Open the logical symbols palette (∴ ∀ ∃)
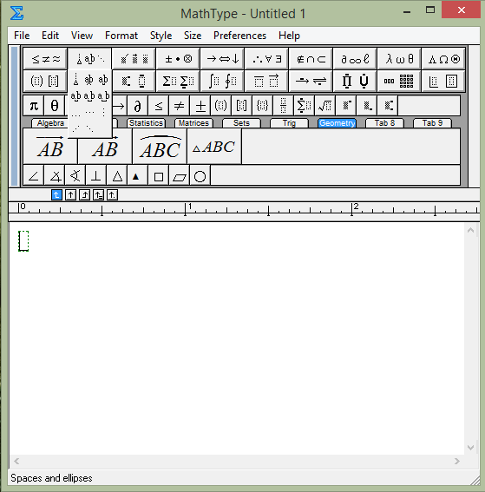 (x=266, y=59)
